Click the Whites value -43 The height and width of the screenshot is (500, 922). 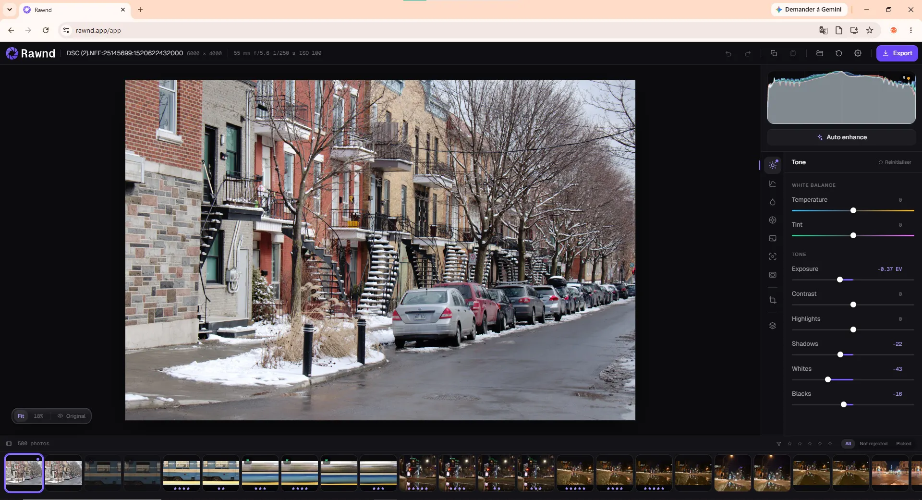(x=898, y=369)
